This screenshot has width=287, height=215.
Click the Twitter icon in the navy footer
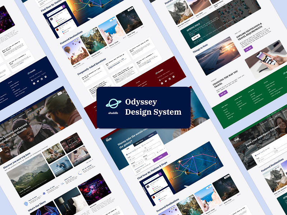click(x=38, y=81)
